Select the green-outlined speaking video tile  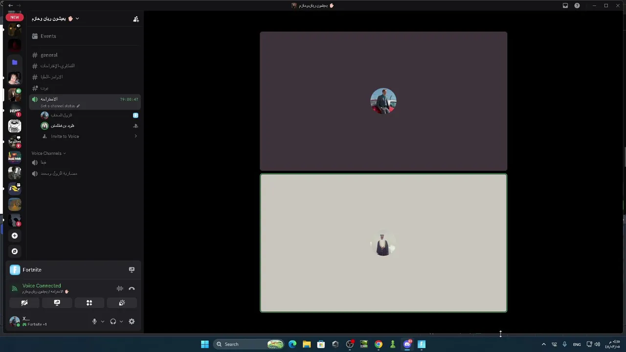pyautogui.click(x=383, y=243)
